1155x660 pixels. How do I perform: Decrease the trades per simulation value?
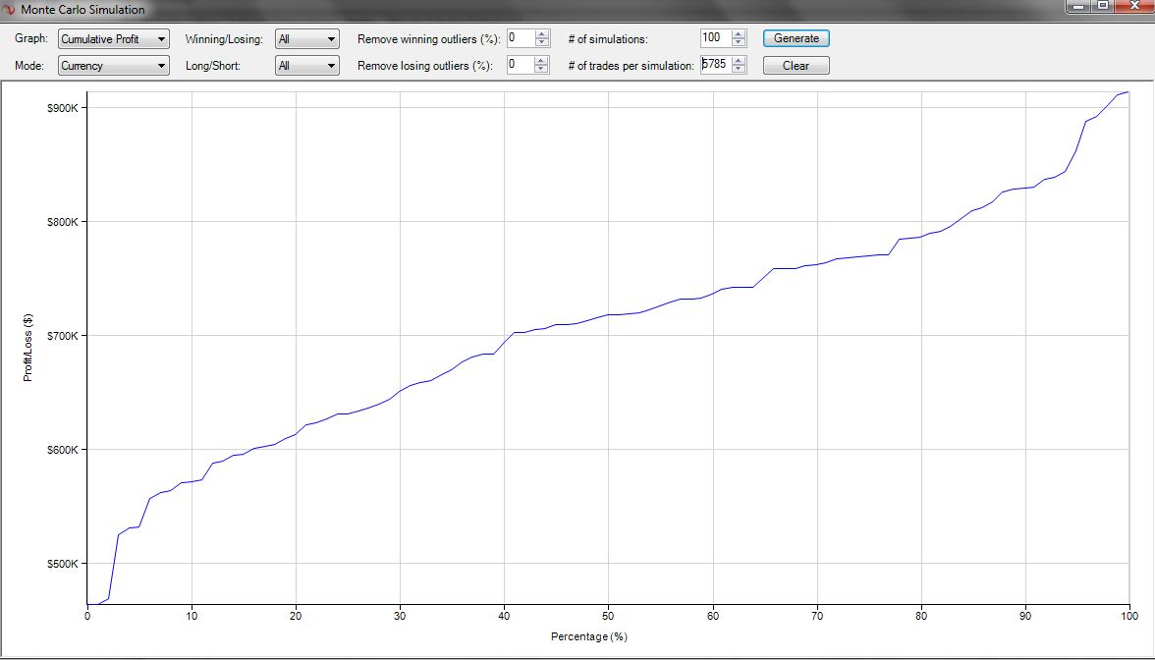tap(739, 70)
